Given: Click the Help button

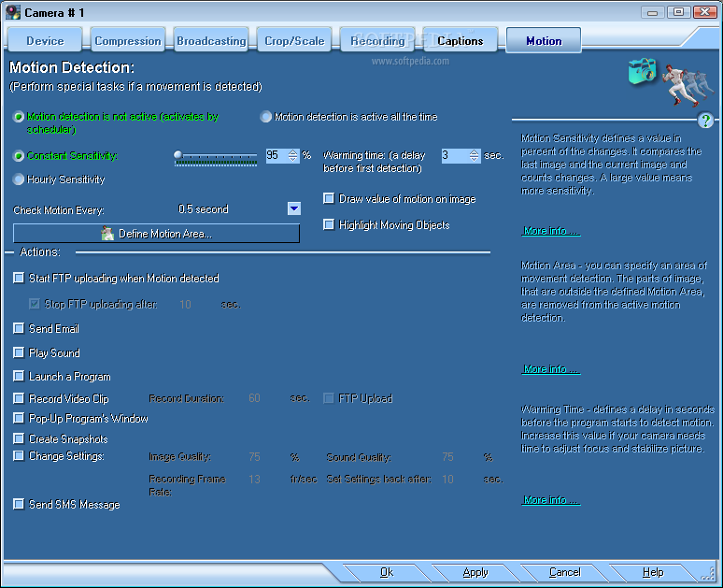Looking at the screenshot, I should point(653,572).
